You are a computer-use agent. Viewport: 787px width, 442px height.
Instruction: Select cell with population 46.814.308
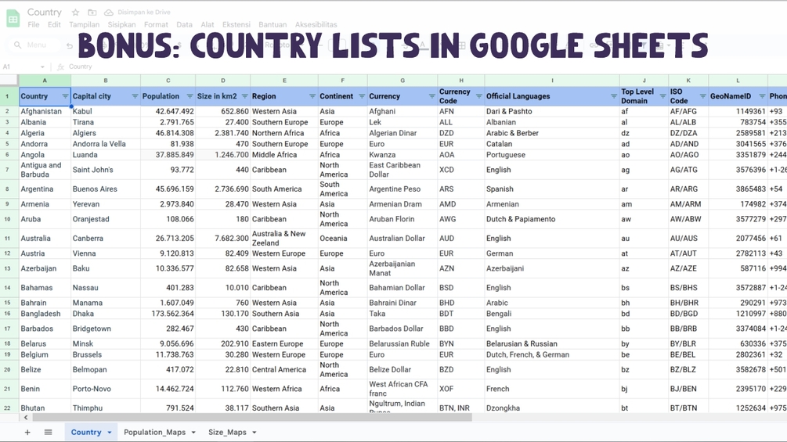168,133
